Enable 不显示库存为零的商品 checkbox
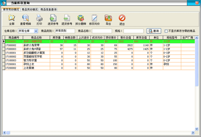 pos(166,31)
